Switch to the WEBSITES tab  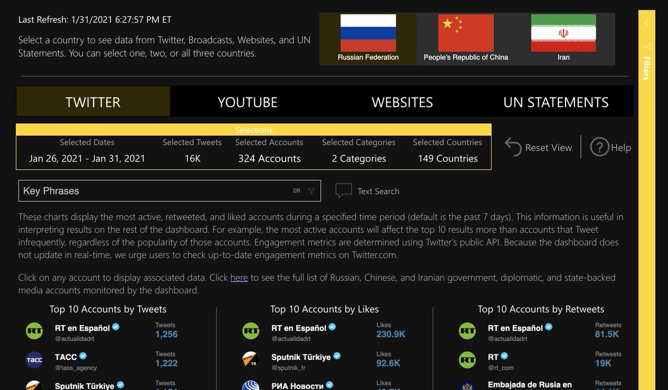pyautogui.click(x=402, y=101)
